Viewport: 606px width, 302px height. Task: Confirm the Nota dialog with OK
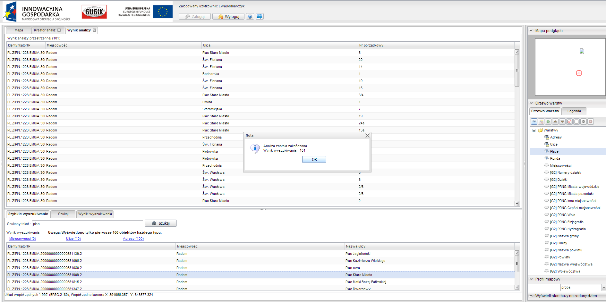point(314,159)
